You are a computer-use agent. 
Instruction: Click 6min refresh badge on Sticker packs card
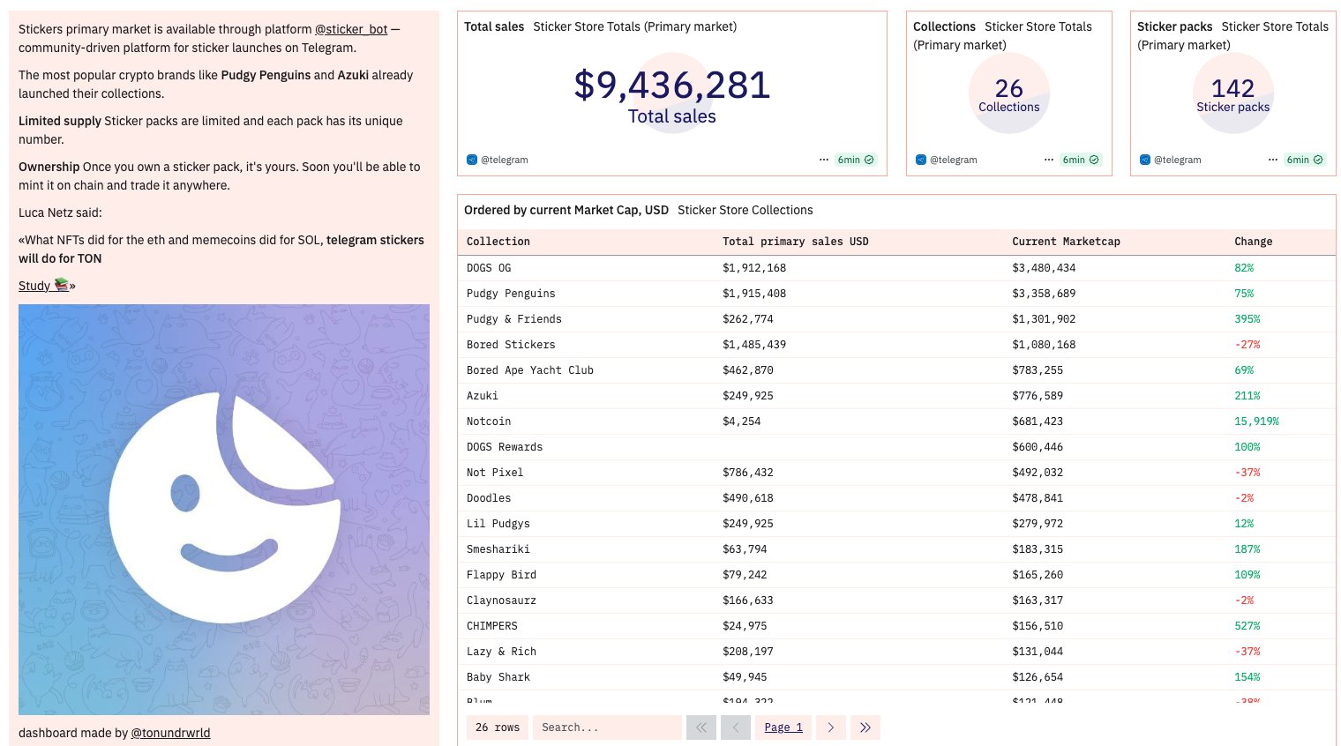click(1305, 160)
